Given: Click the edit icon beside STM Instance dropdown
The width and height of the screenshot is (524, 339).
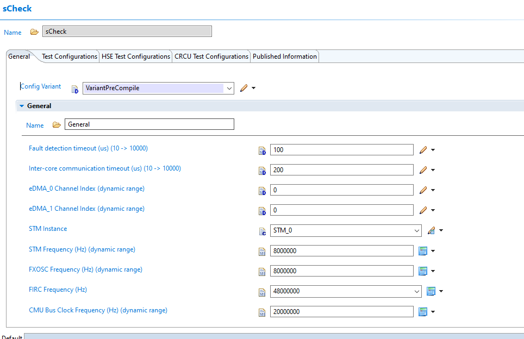Looking at the screenshot, I should coord(431,230).
